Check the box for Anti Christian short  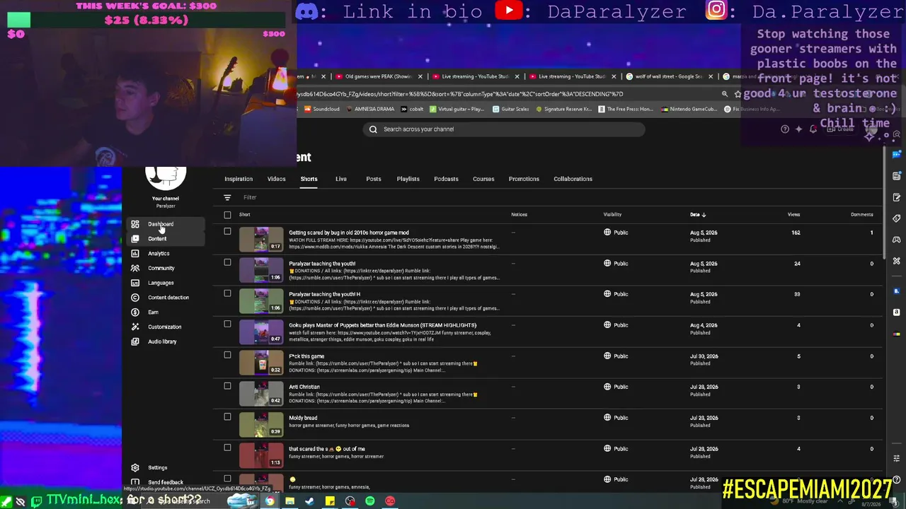[x=227, y=386]
